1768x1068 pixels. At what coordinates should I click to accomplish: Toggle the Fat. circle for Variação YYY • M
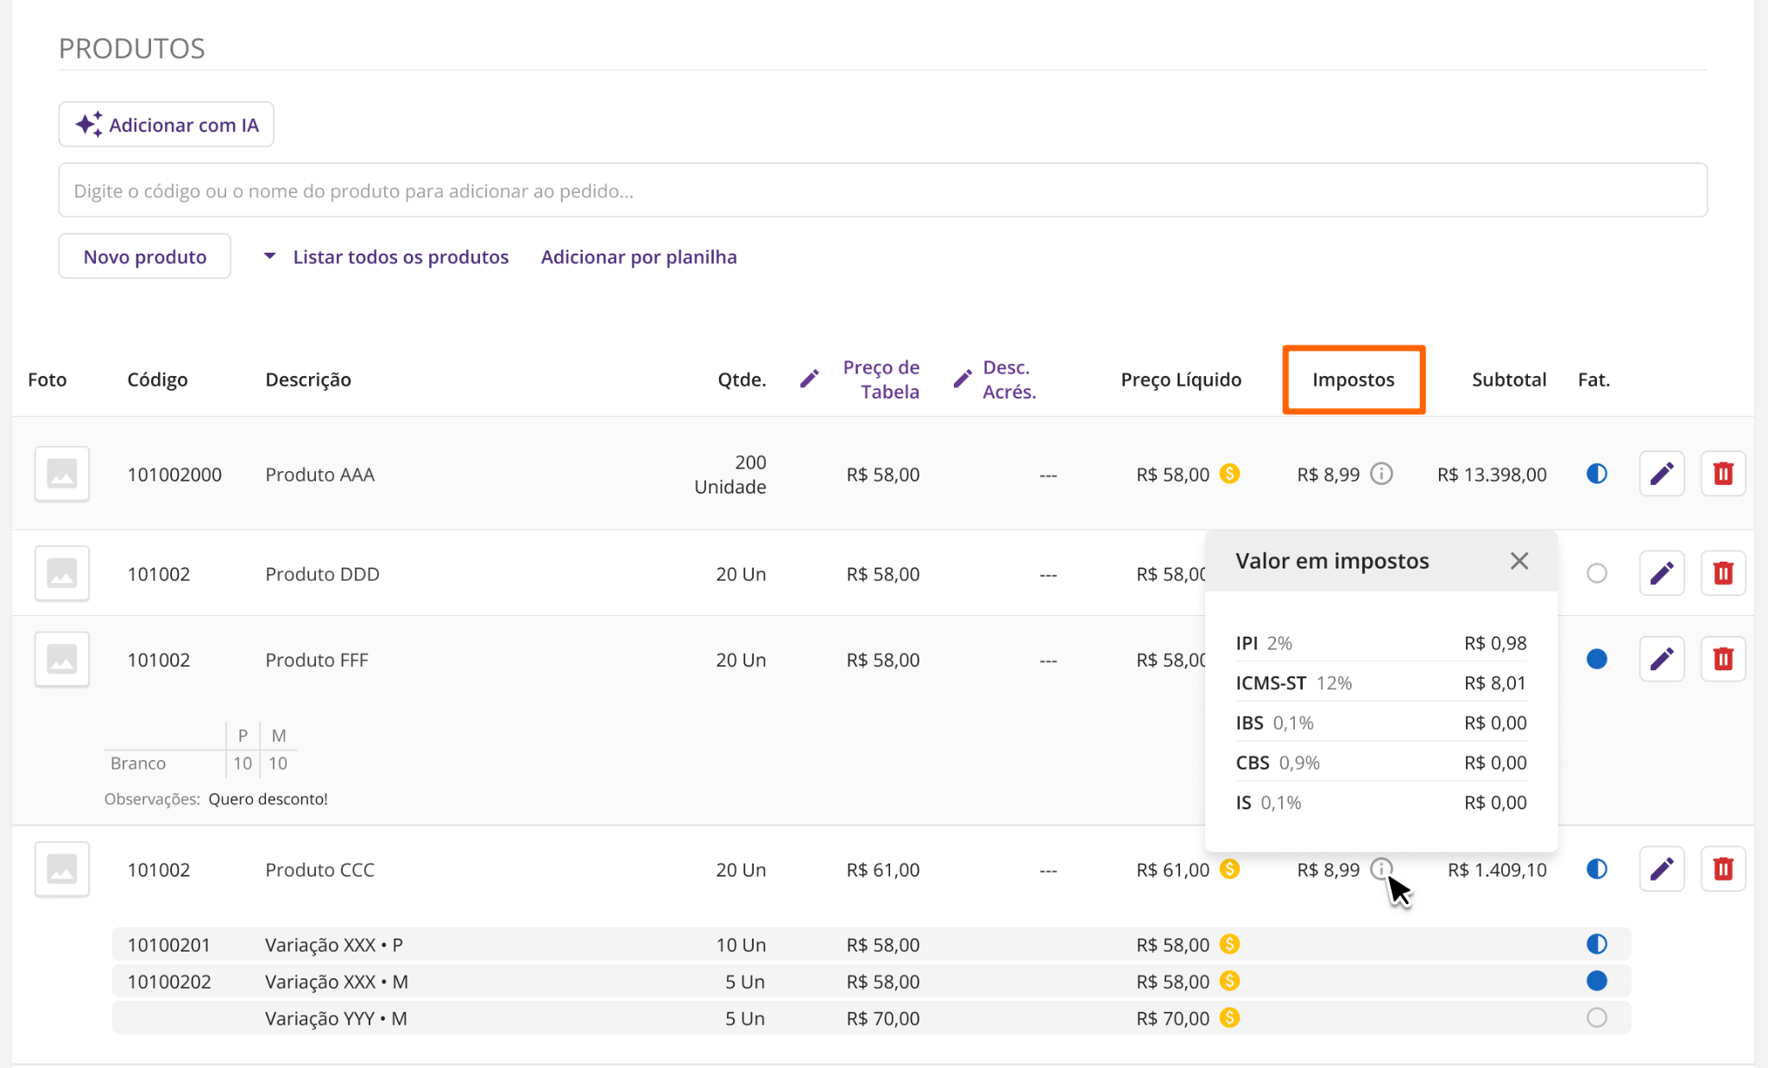(1597, 1018)
